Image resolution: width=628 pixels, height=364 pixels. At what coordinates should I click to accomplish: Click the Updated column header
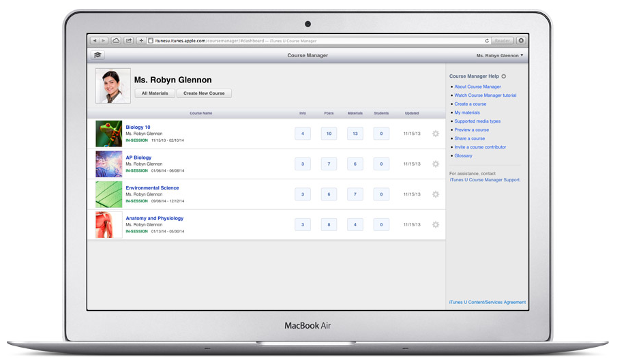(412, 113)
